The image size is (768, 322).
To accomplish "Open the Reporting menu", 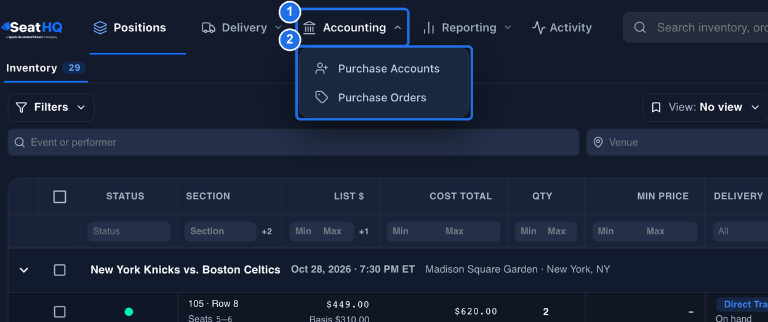I will pos(468,28).
